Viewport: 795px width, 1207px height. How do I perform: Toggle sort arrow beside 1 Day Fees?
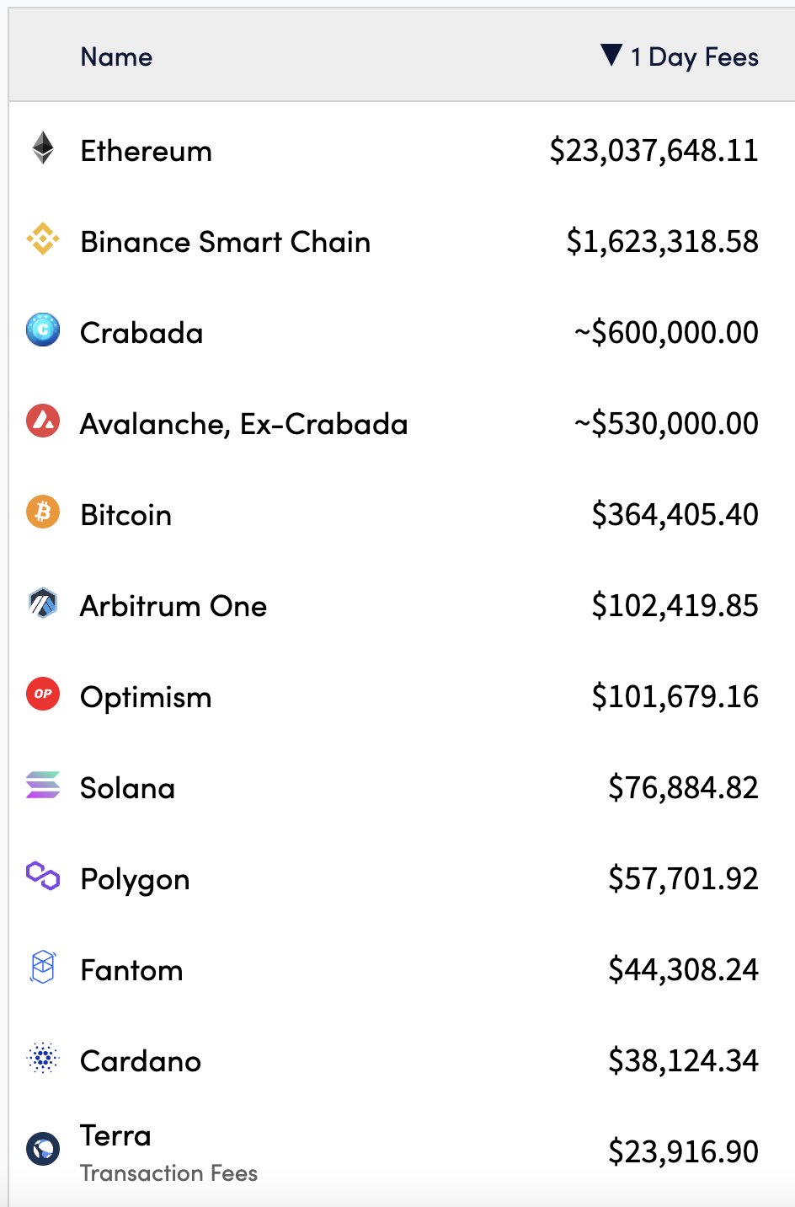(x=611, y=56)
